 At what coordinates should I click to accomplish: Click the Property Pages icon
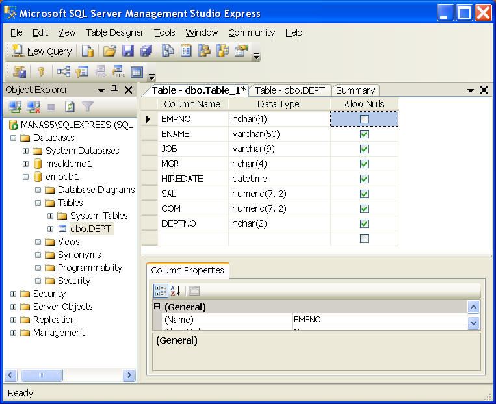(x=194, y=290)
